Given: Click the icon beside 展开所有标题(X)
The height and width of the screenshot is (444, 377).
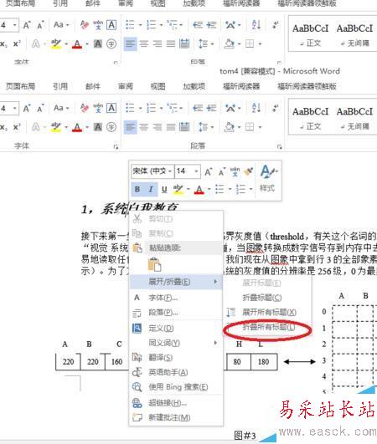Looking at the screenshot, I should 230,312.
